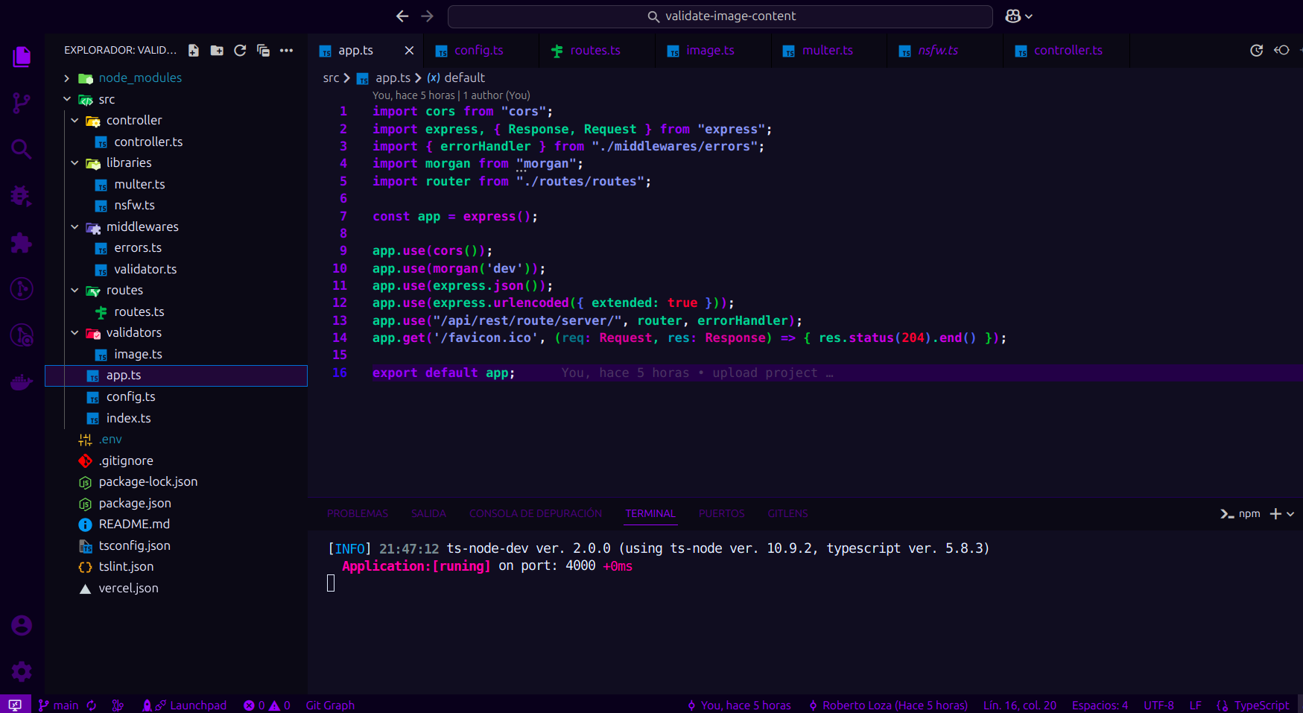Create a new folder in explorer
This screenshot has width=1303, height=713.
click(217, 50)
